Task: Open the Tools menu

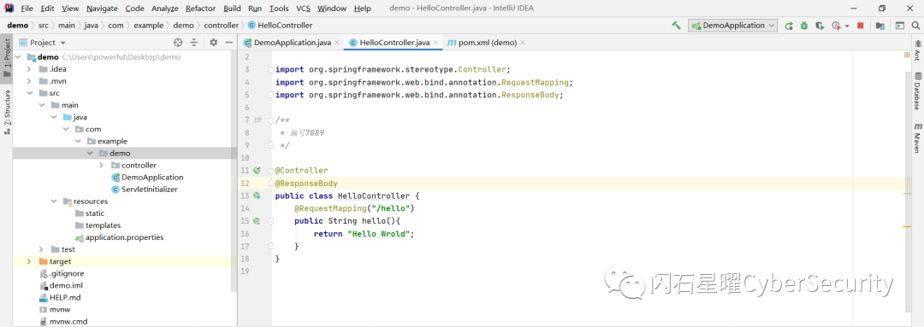Action: (x=279, y=9)
